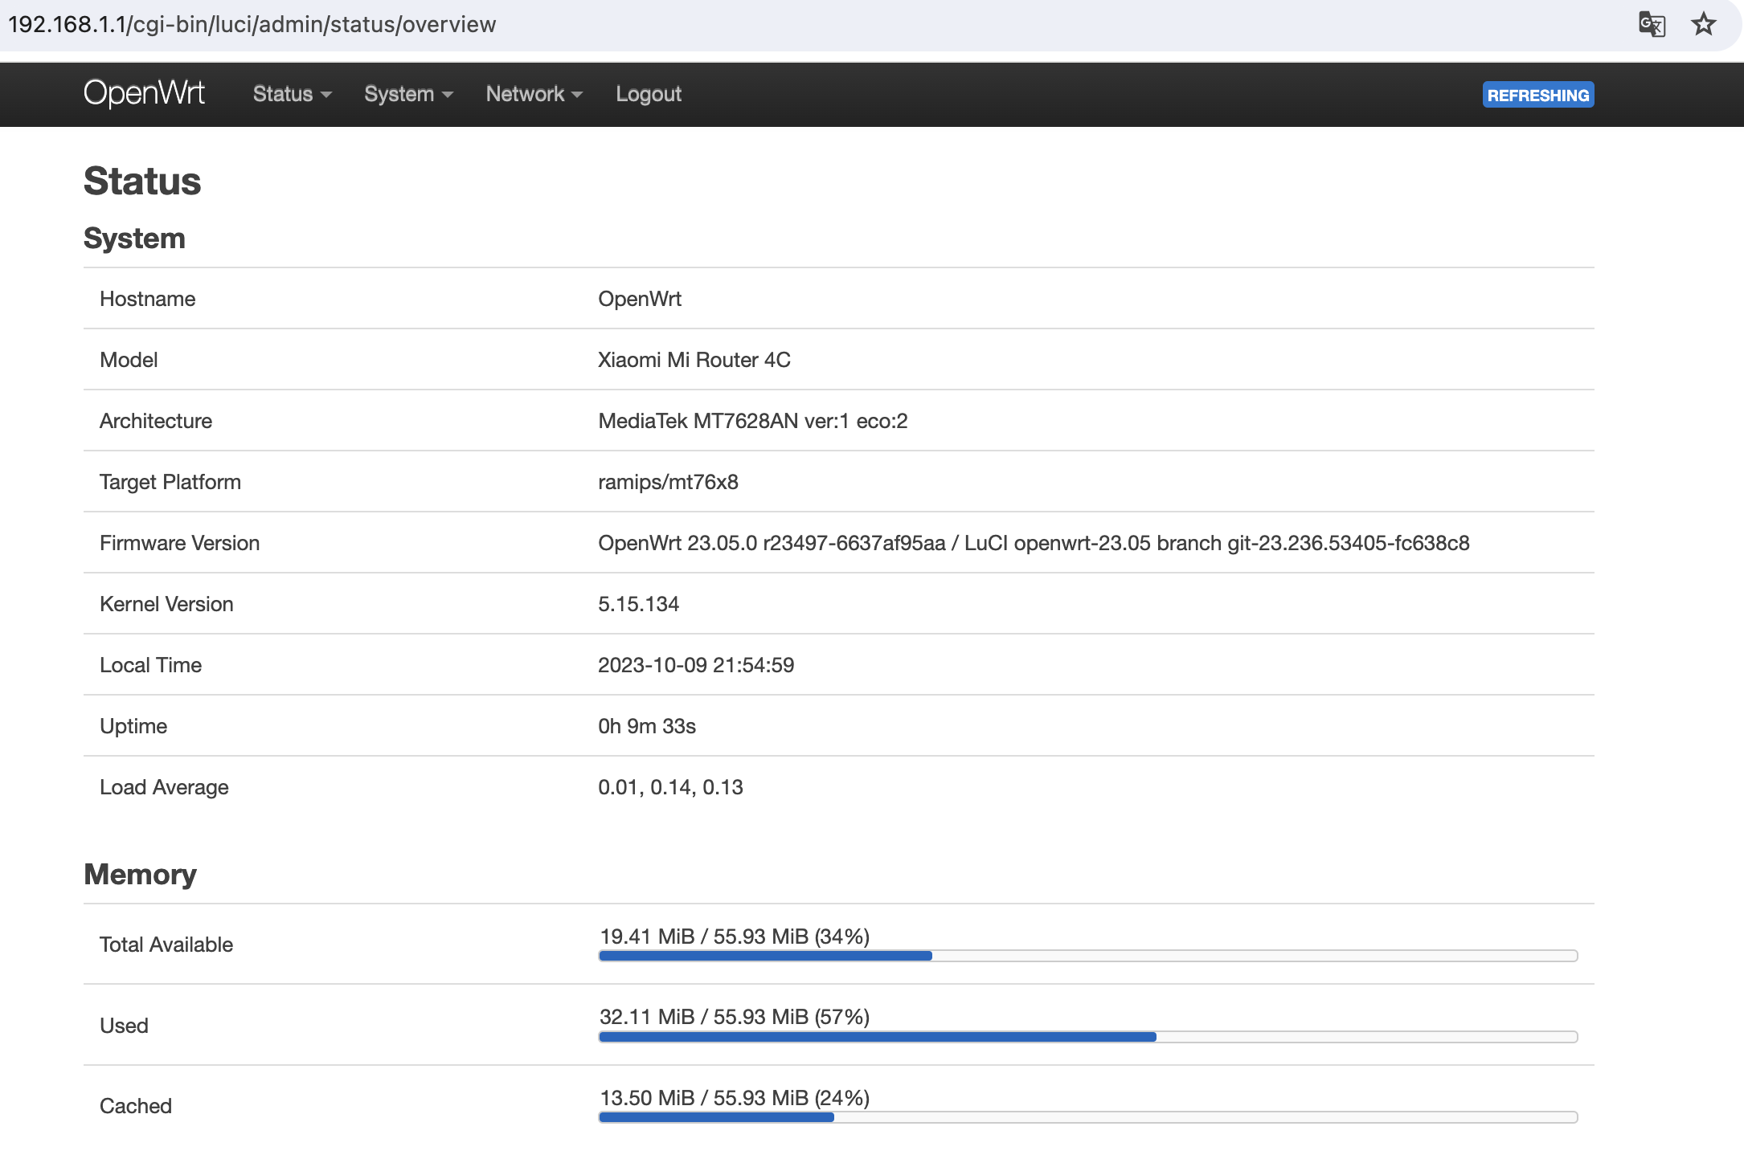Click the load average 0.01, 0.14, 0.13
Screen dimensions: 1744x1163
670,787
